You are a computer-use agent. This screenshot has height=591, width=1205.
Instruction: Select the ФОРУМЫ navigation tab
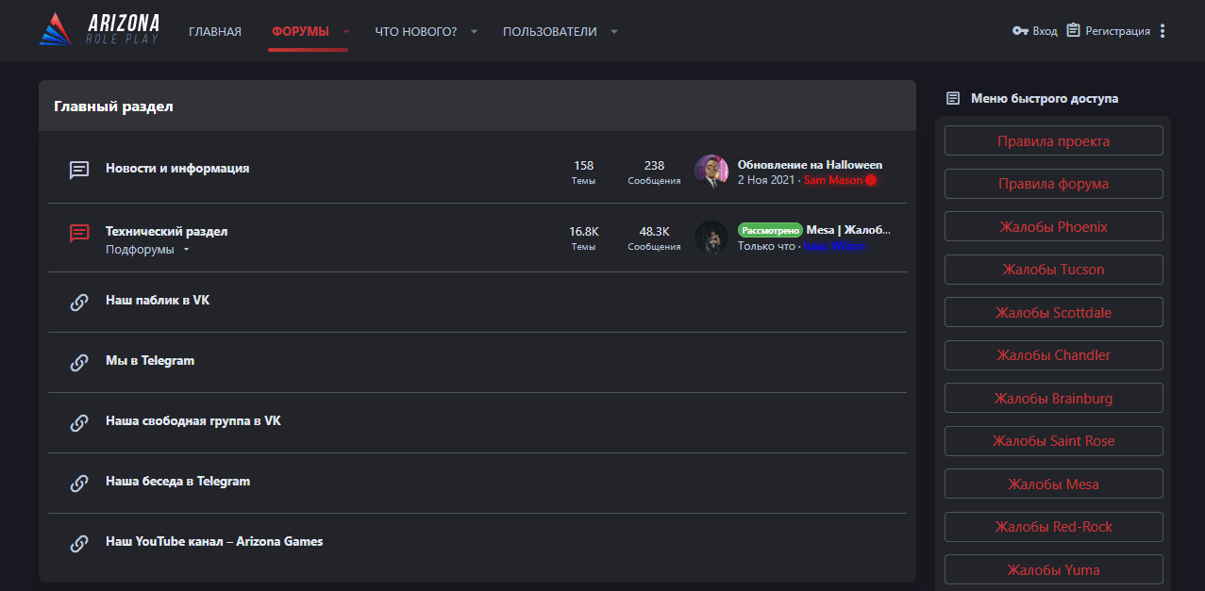click(x=300, y=31)
